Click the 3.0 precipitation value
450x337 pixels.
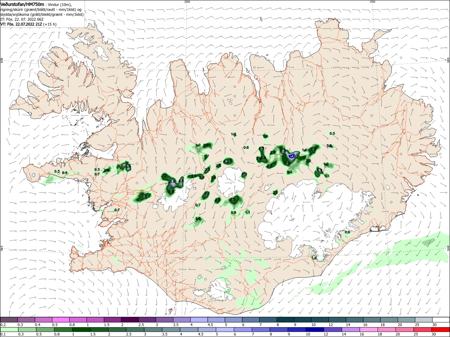click(x=194, y=176)
